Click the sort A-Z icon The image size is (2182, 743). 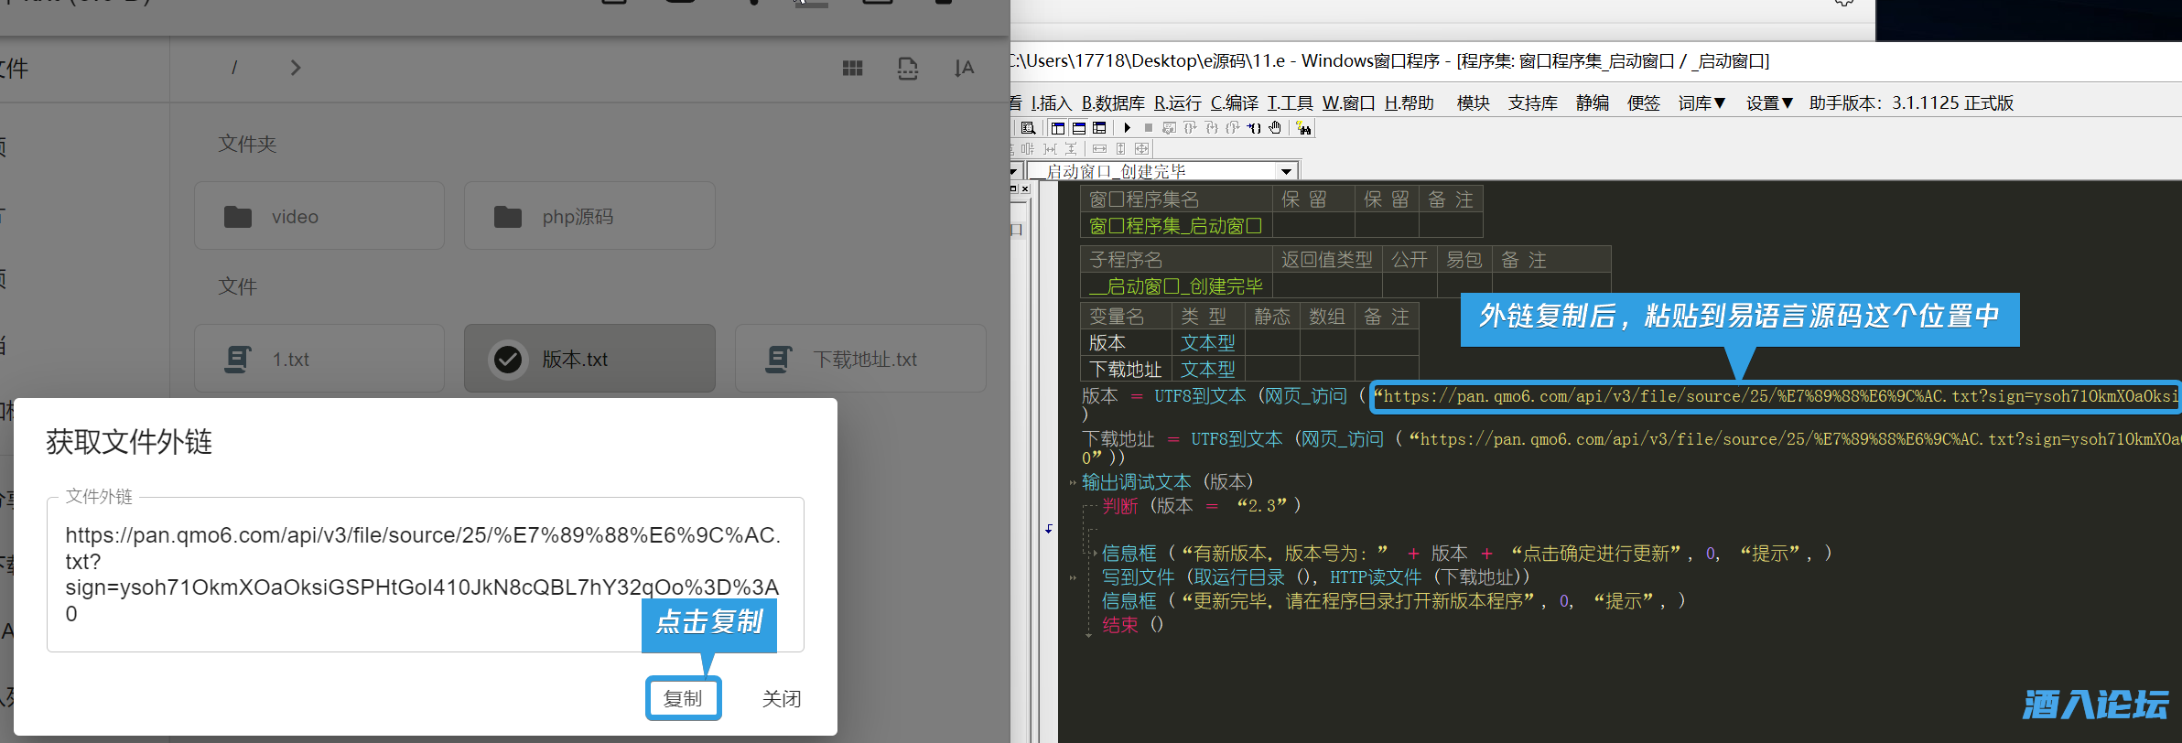click(964, 69)
